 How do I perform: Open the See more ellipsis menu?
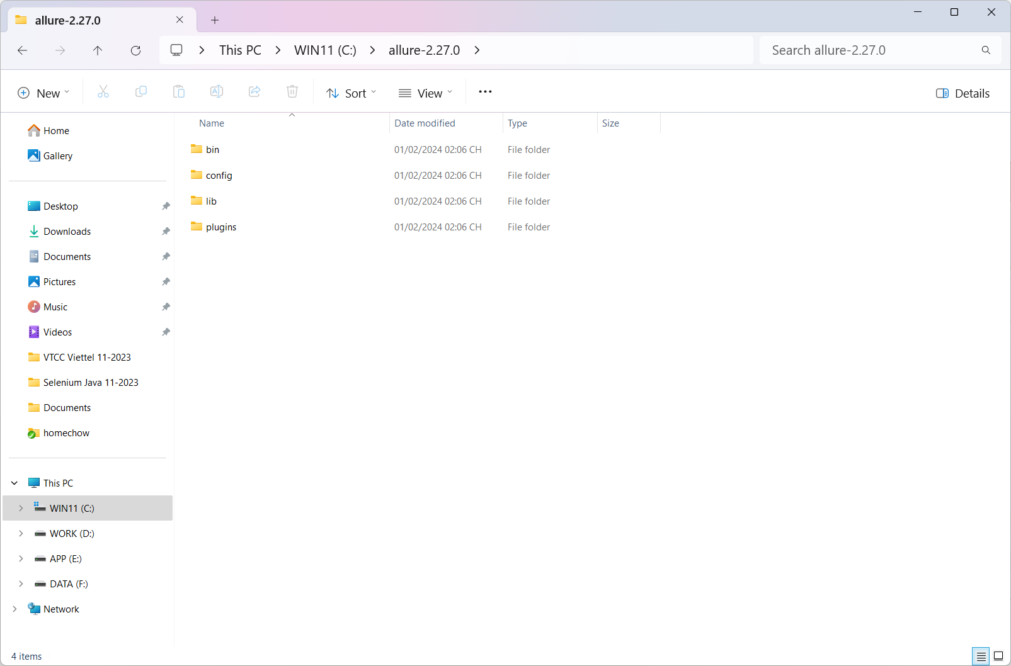(x=485, y=92)
